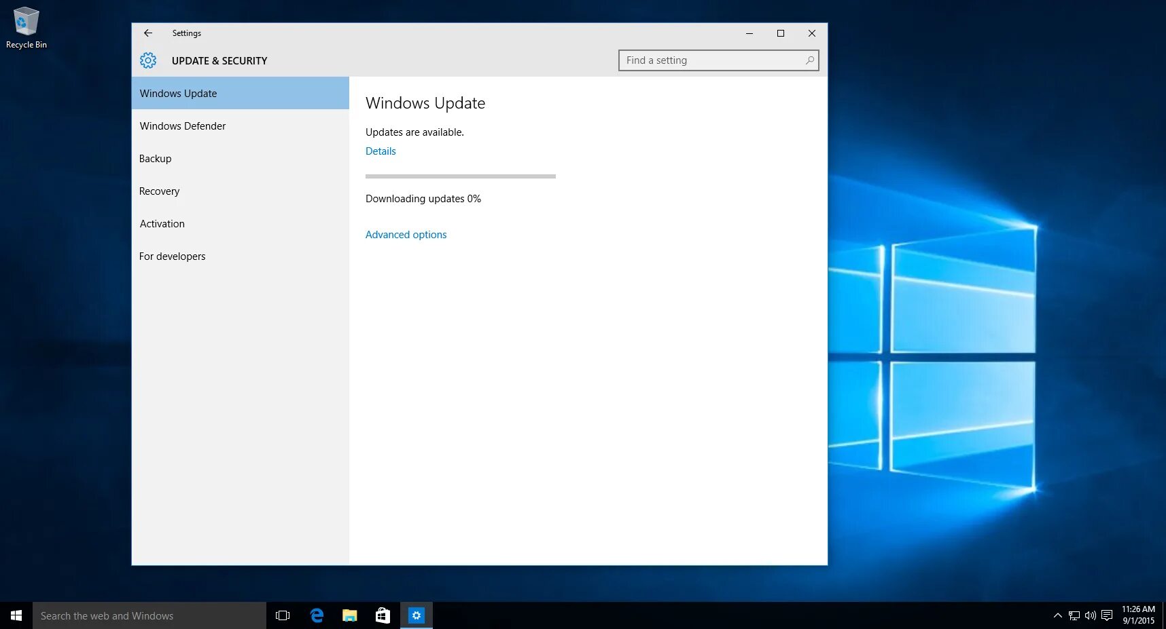This screenshot has width=1166, height=629.
Task: Click Show desktop sliver at taskbar end
Action: point(1164,615)
